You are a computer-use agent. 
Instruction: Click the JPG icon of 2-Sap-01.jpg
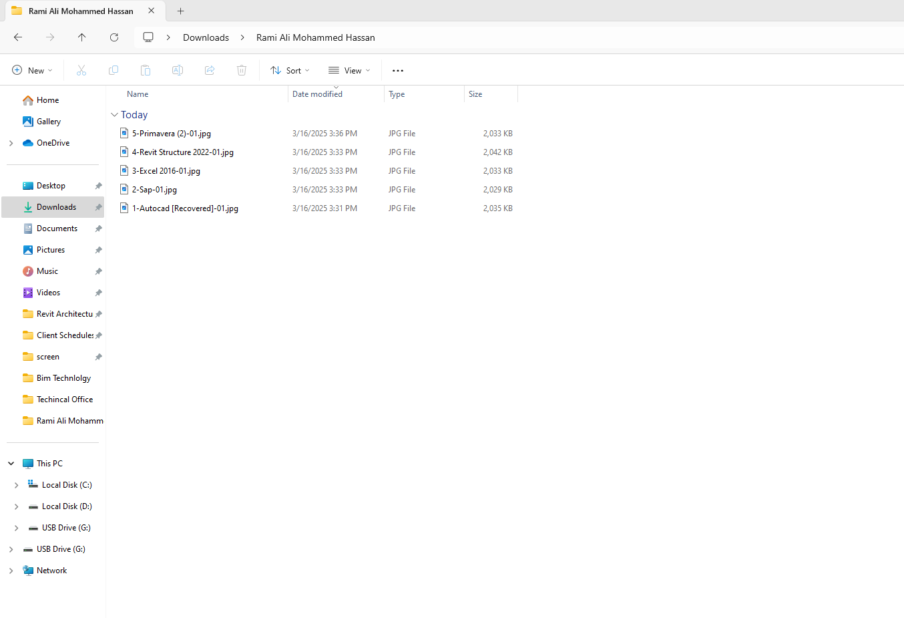[124, 190]
